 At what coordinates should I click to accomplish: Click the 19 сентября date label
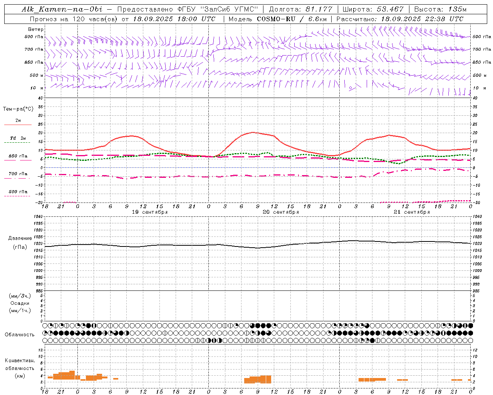point(149,212)
